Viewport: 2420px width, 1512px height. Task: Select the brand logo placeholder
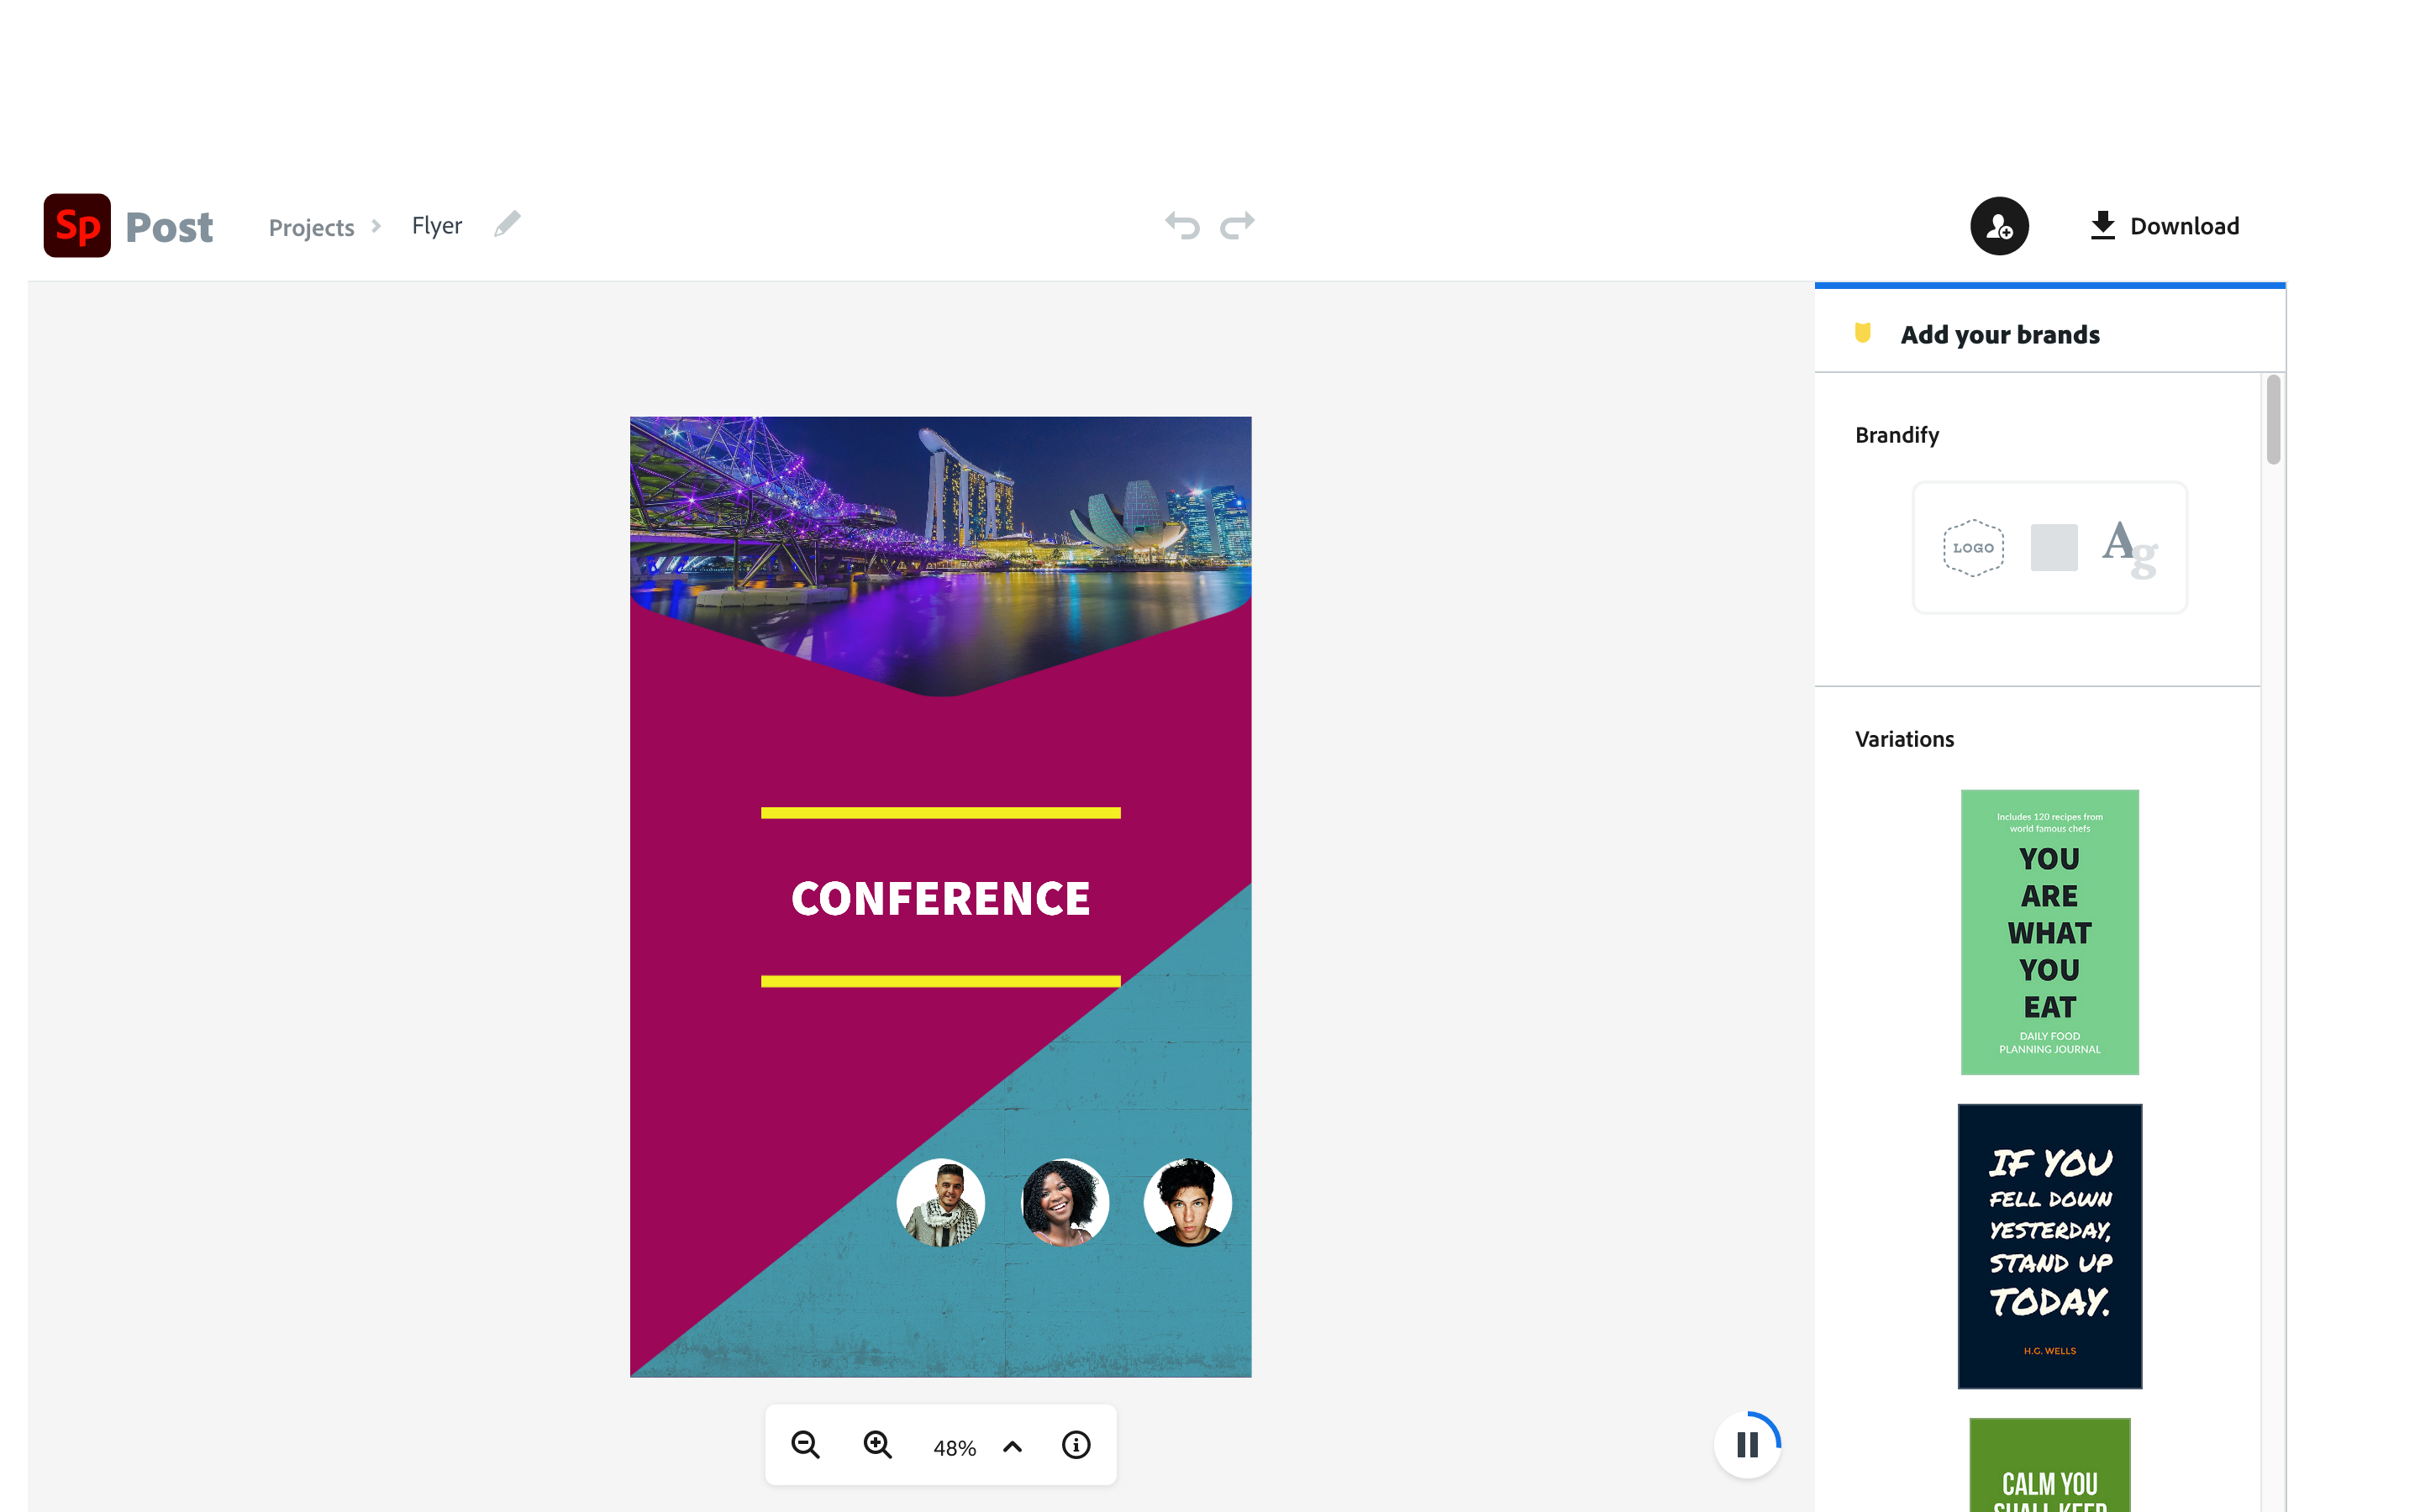pyautogui.click(x=1973, y=548)
